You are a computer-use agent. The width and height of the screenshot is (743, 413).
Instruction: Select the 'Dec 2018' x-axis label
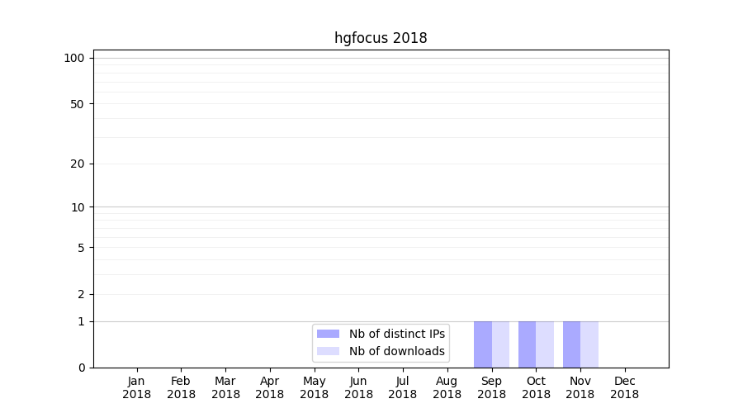tap(624, 387)
